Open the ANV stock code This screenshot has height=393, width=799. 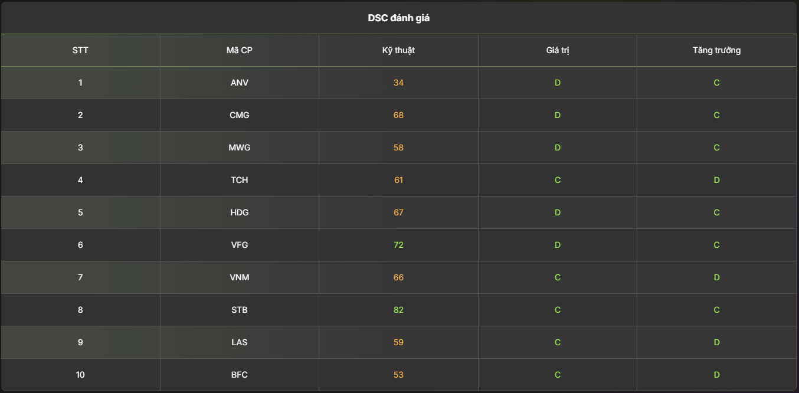click(239, 83)
